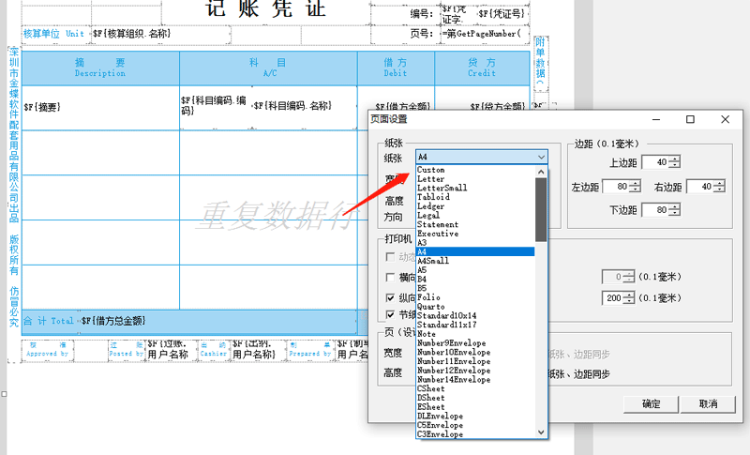Increase 左边距 with its up spinner arrow
Image resolution: width=750 pixels, height=455 pixels.
tap(635, 183)
